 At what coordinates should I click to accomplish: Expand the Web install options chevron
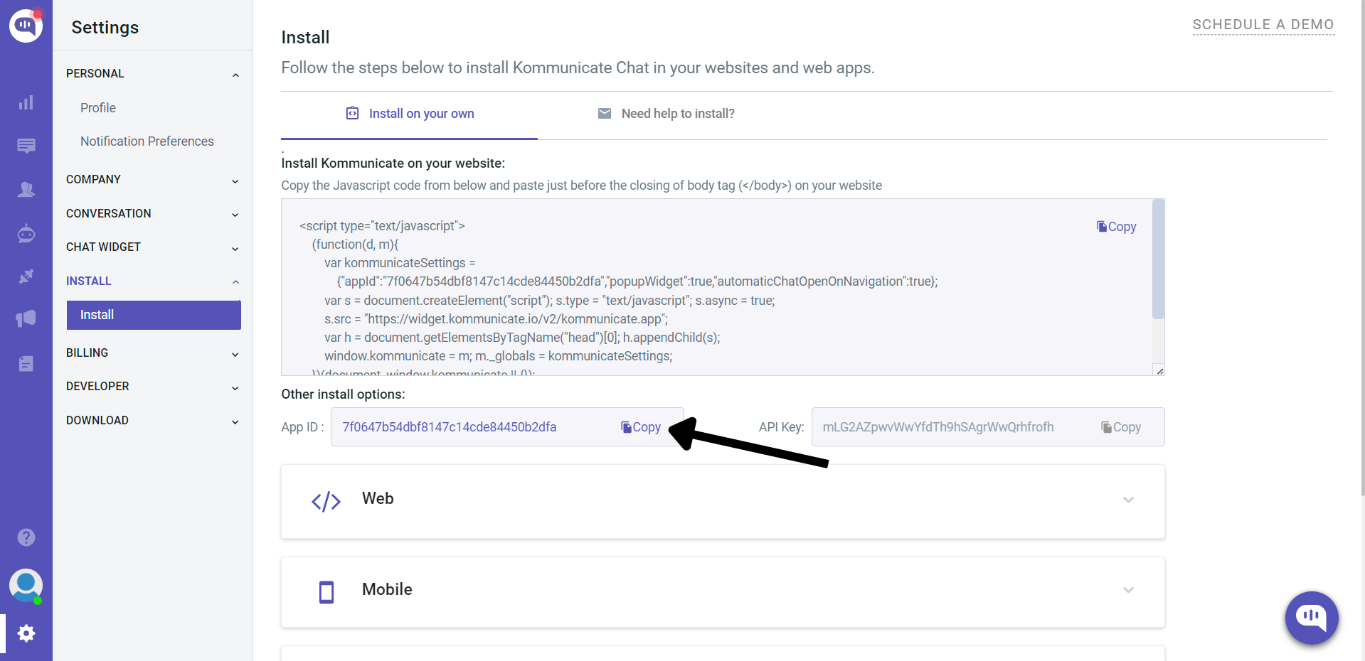(1128, 500)
